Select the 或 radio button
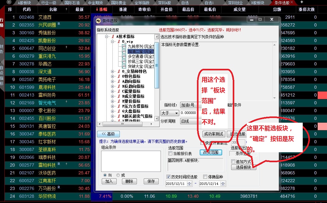This screenshot has height=203, width=327. pyautogui.click(x=118, y=175)
